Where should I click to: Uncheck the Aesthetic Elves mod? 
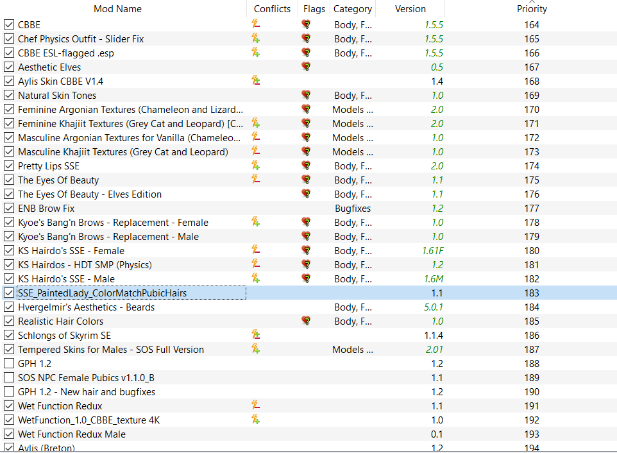[8, 67]
